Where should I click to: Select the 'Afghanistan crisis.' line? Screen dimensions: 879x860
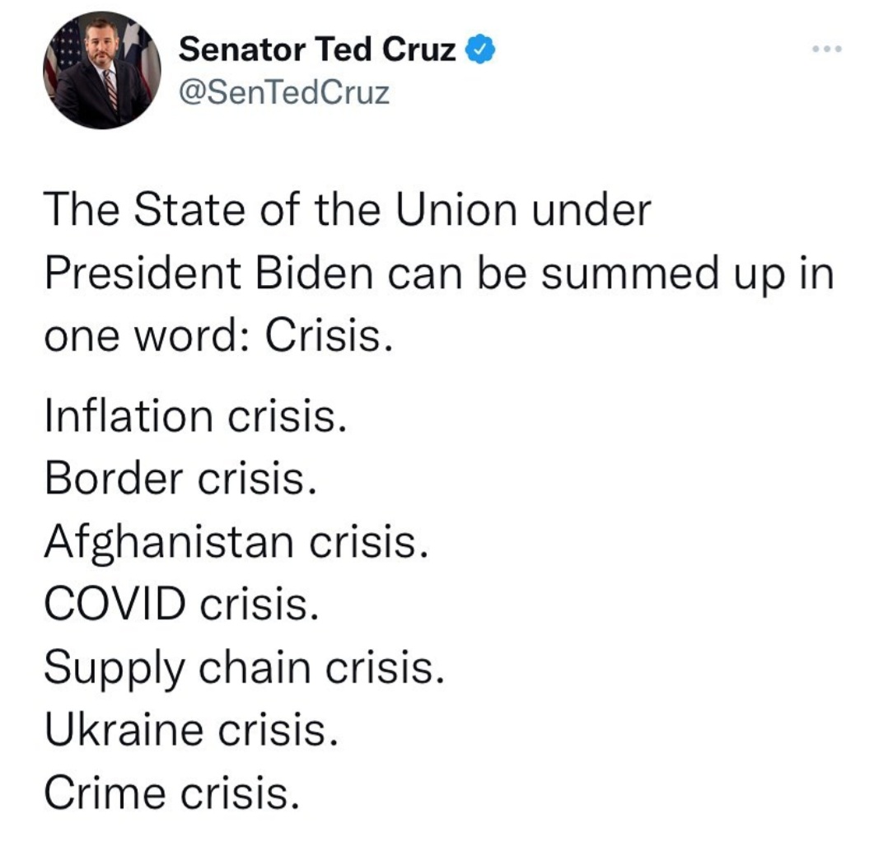tap(236, 541)
